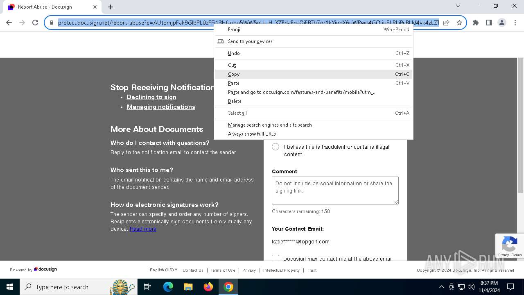Image resolution: width=524 pixels, height=295 pixels.
Task: Open the notifications center icon
Action: click(510, 287)
